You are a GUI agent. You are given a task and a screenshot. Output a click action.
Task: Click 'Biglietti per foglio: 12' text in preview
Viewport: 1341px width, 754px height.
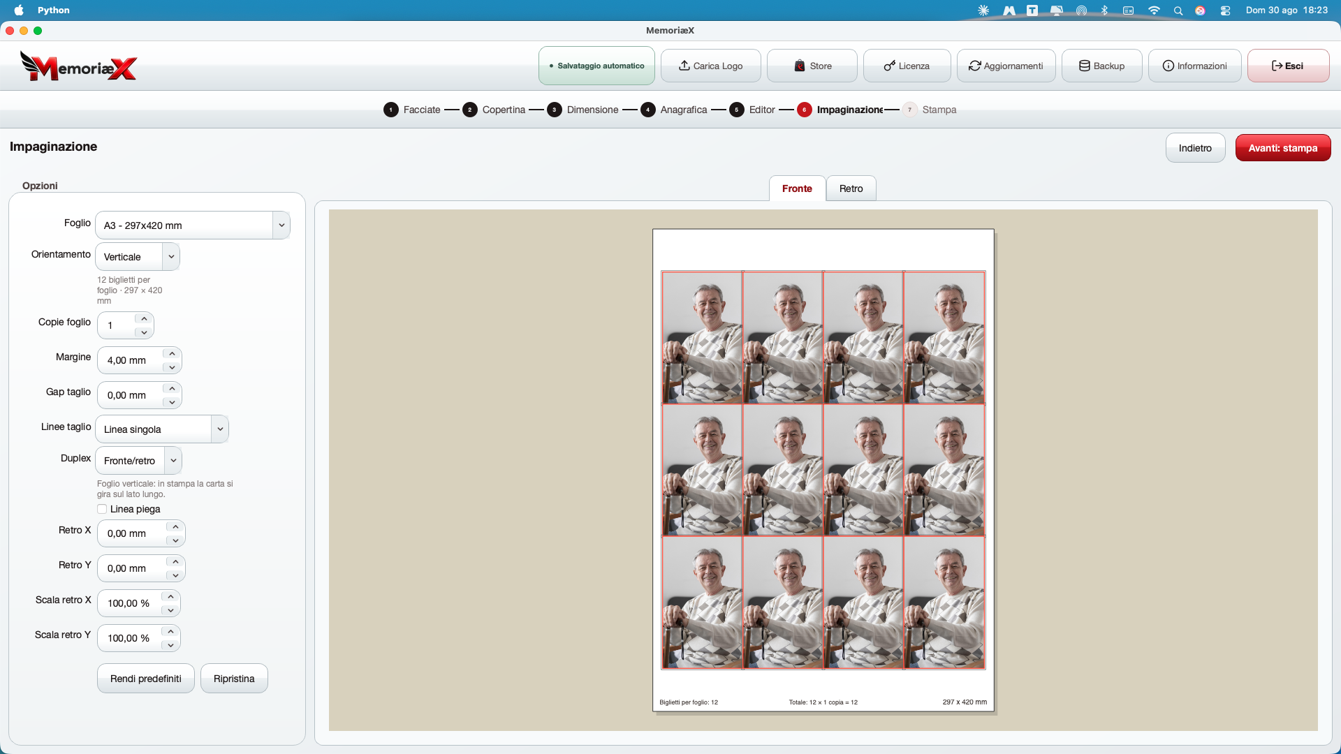coord(689,702)
